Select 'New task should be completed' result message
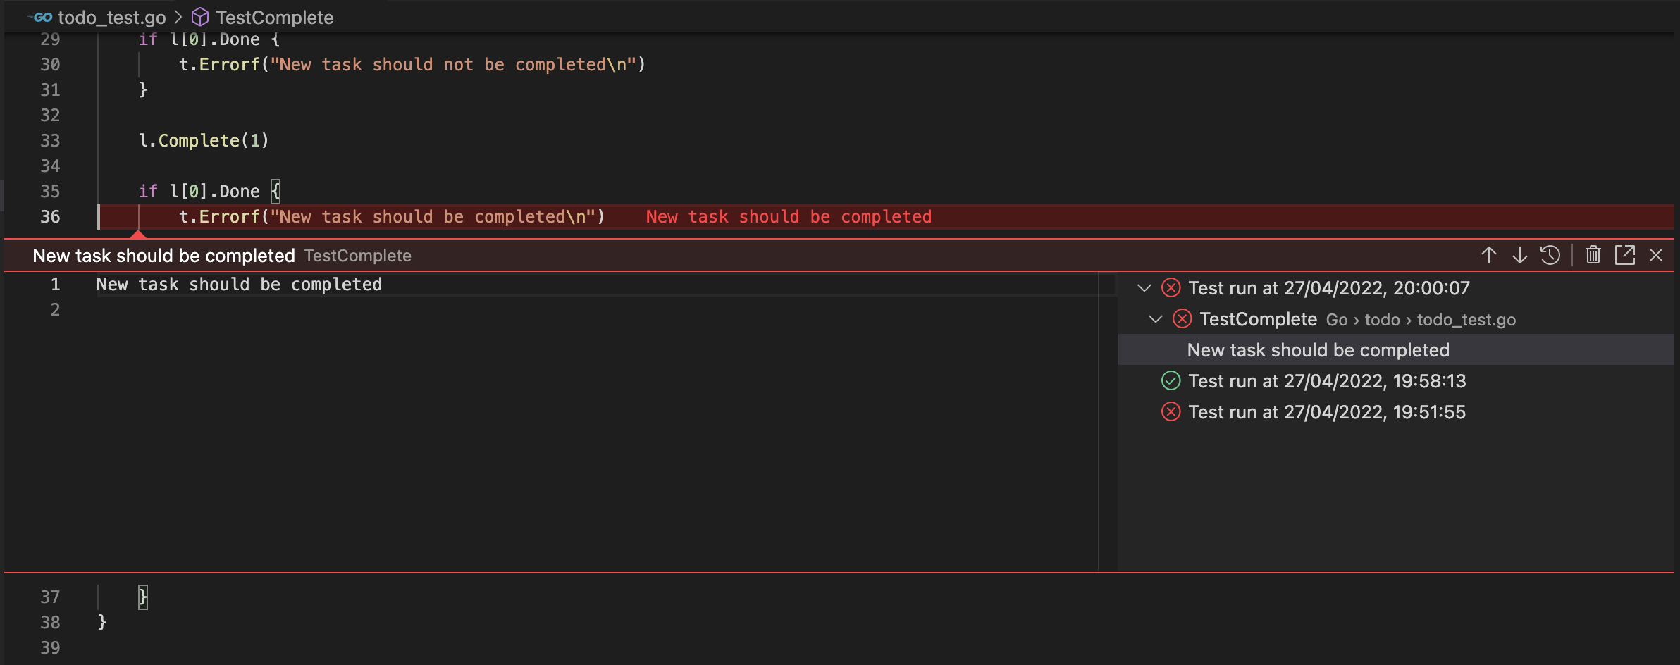This screenshot has width=1680, height=665. tap(1318, 350)
